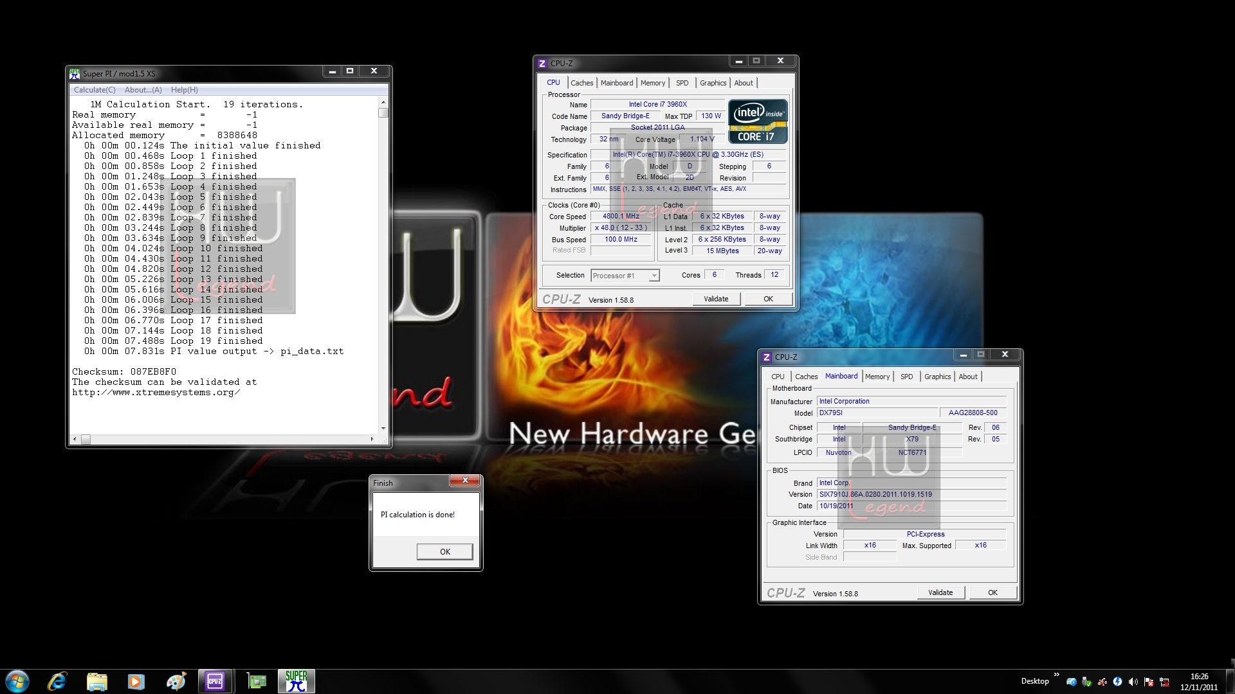1235x694 pixels.
Task: Select Graphics tab in lower CPU-Z window
Action: click(938, 377)
